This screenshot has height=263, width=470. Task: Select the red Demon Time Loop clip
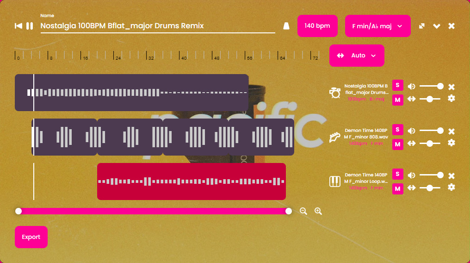pos(192,182)
